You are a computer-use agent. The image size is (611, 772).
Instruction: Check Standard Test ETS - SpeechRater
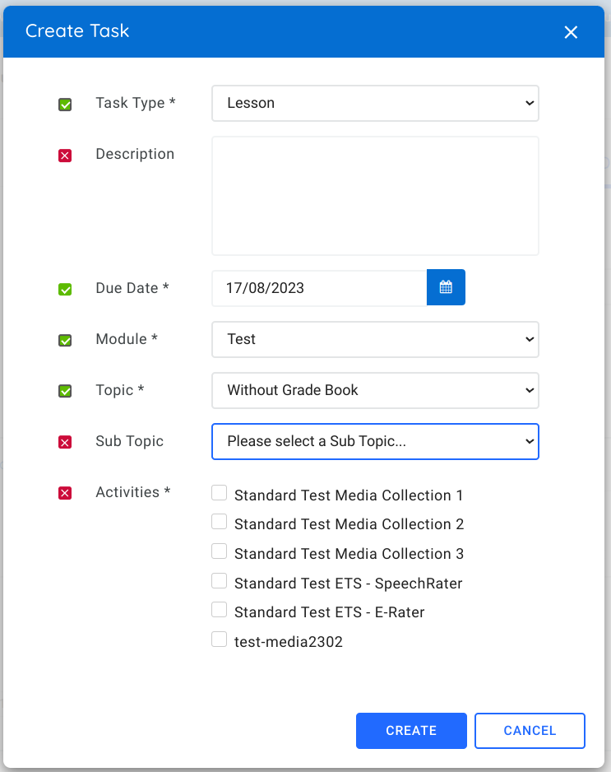point(220,580)
